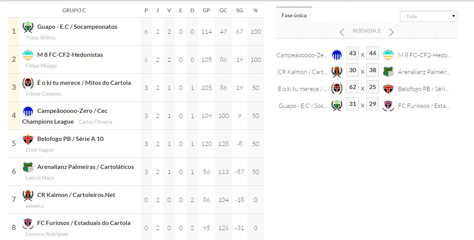Click the GRUPO C table header
Screen dimensions: 474x240
[74, 10]
